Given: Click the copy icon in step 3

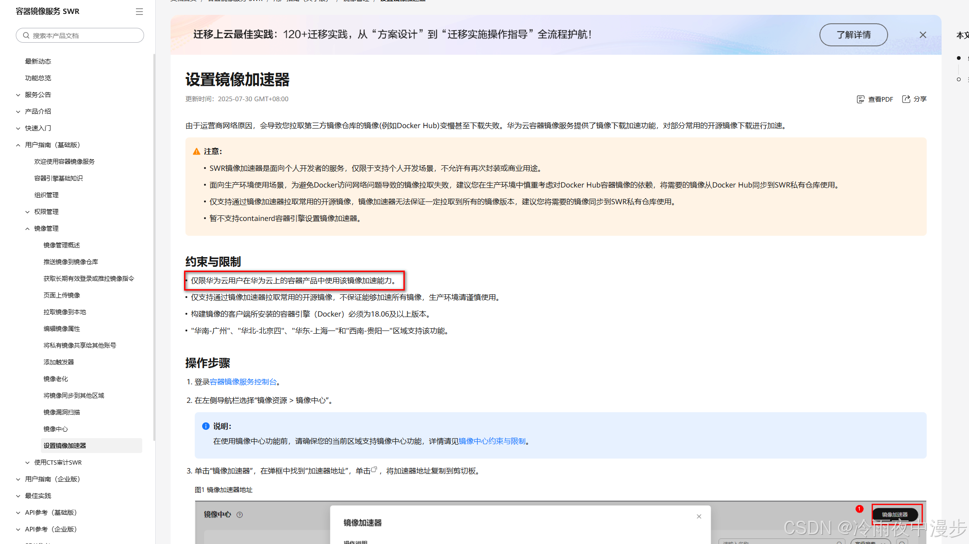Looking at the screenshot, I should tap(374, 469).
